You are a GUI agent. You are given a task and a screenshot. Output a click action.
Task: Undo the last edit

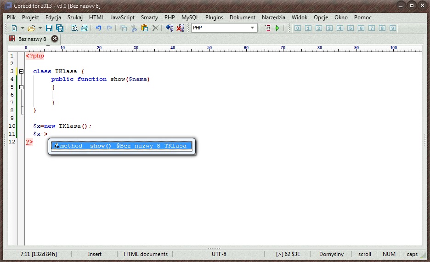[x=98, y=28]
